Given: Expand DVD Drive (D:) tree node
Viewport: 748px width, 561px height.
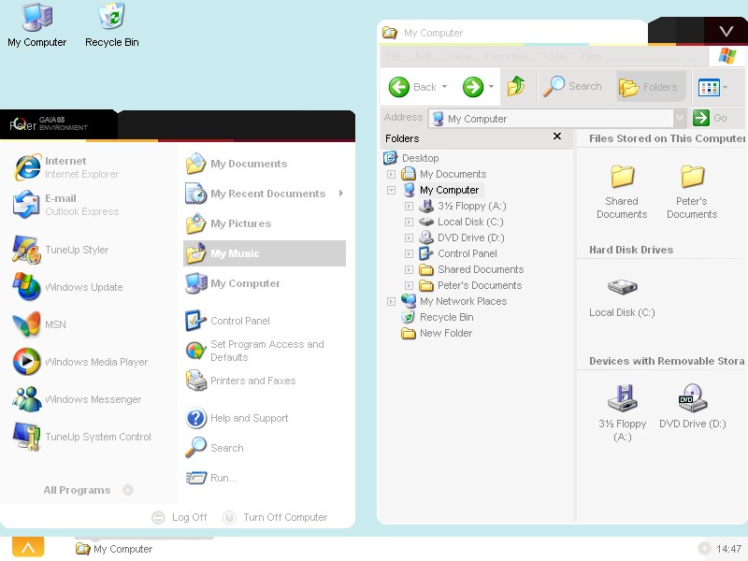Looking at the screenshot, I should point(409,237).
